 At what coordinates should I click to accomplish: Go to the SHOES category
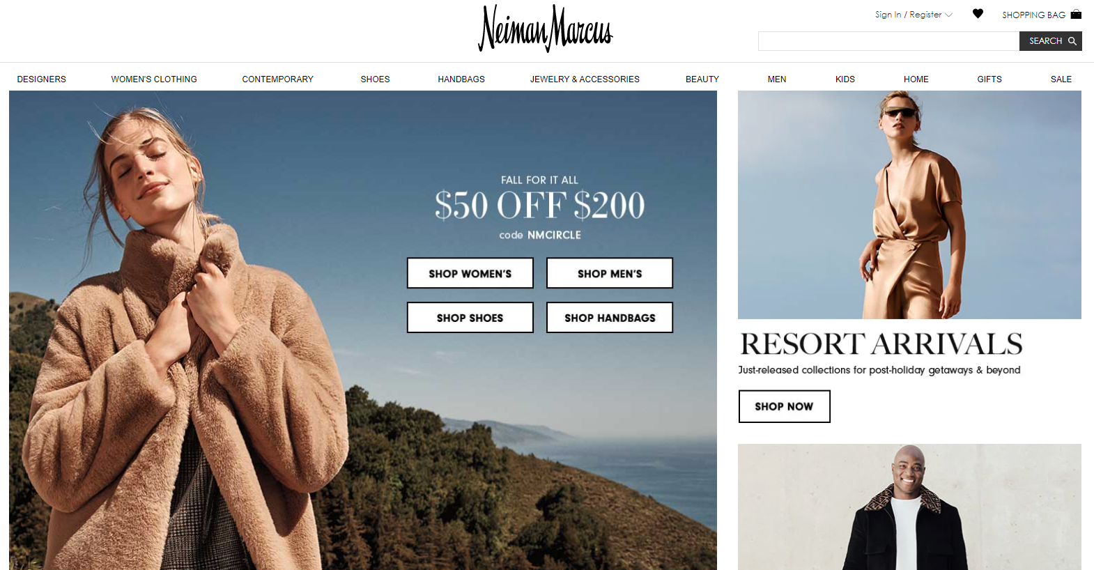coord(376,79)
